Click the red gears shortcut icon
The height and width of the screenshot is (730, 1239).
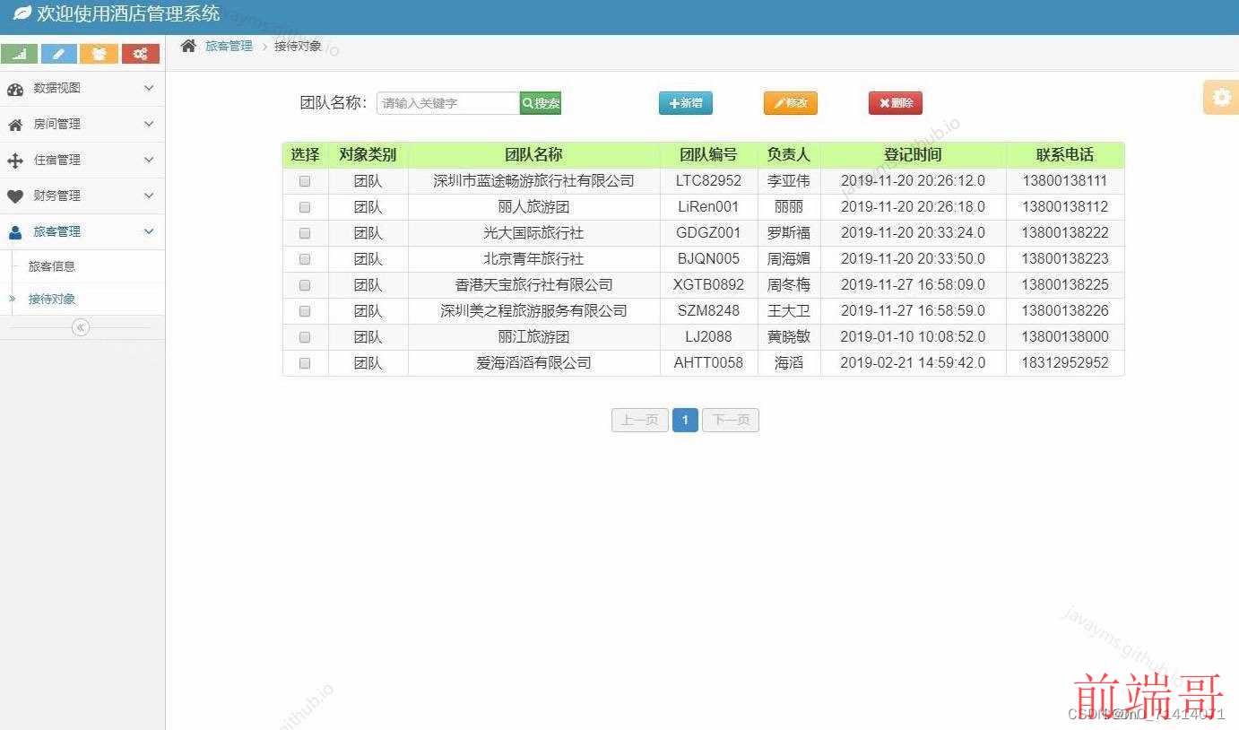click(x=141, y=54)
